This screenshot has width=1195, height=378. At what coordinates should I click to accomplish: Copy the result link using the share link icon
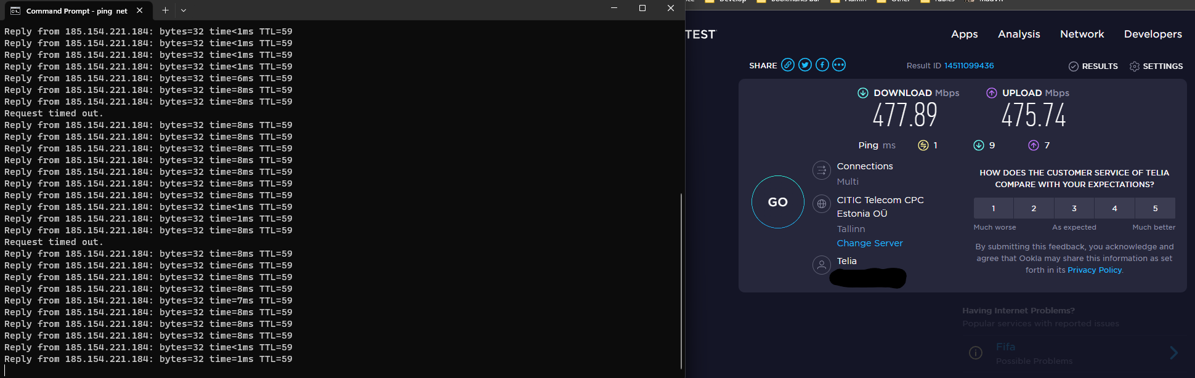(x=788, y=65)
